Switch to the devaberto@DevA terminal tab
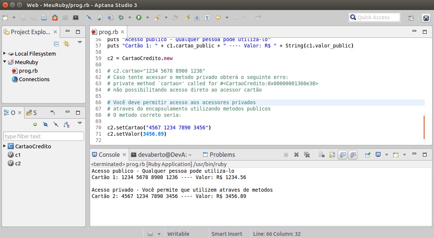The height and width of the screenshot is (238, 434). pos(161,155)
